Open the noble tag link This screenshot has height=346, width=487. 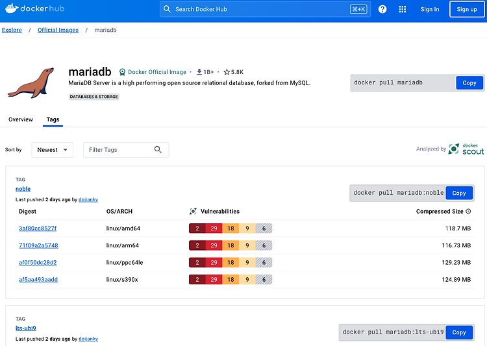pyautogui.click(x=23, y=189)
